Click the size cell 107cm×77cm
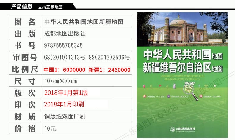Image resolution: width=235 pixels, height=140 pixels. tap(87, 81)
